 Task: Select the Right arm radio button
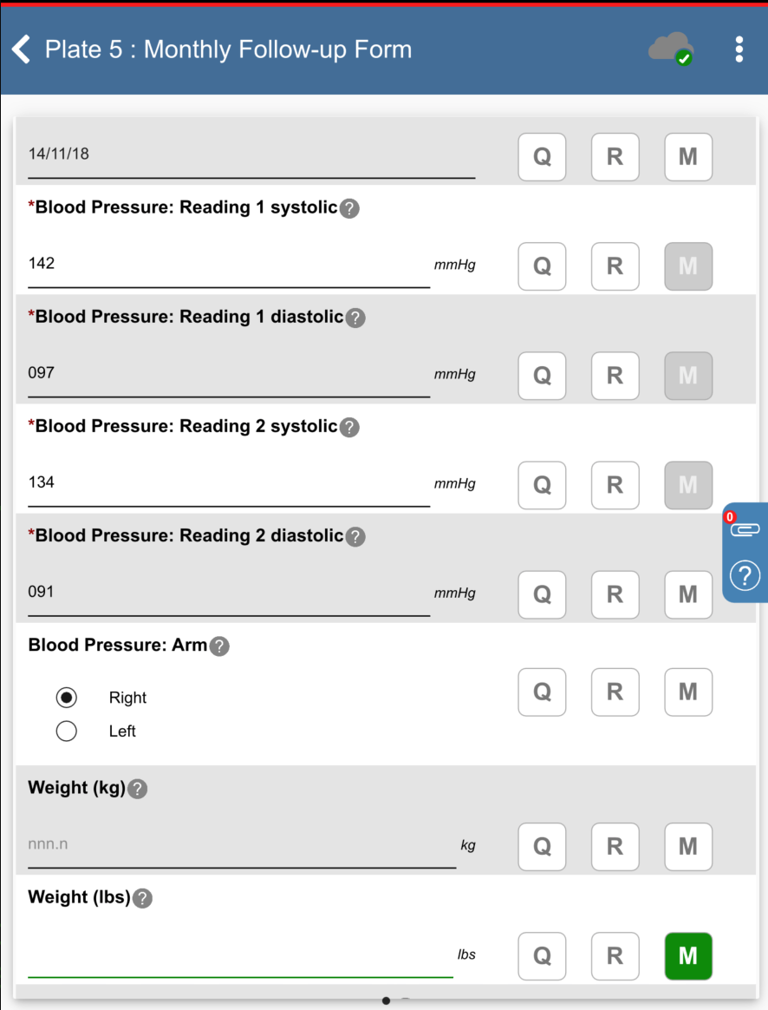(66, 698)
